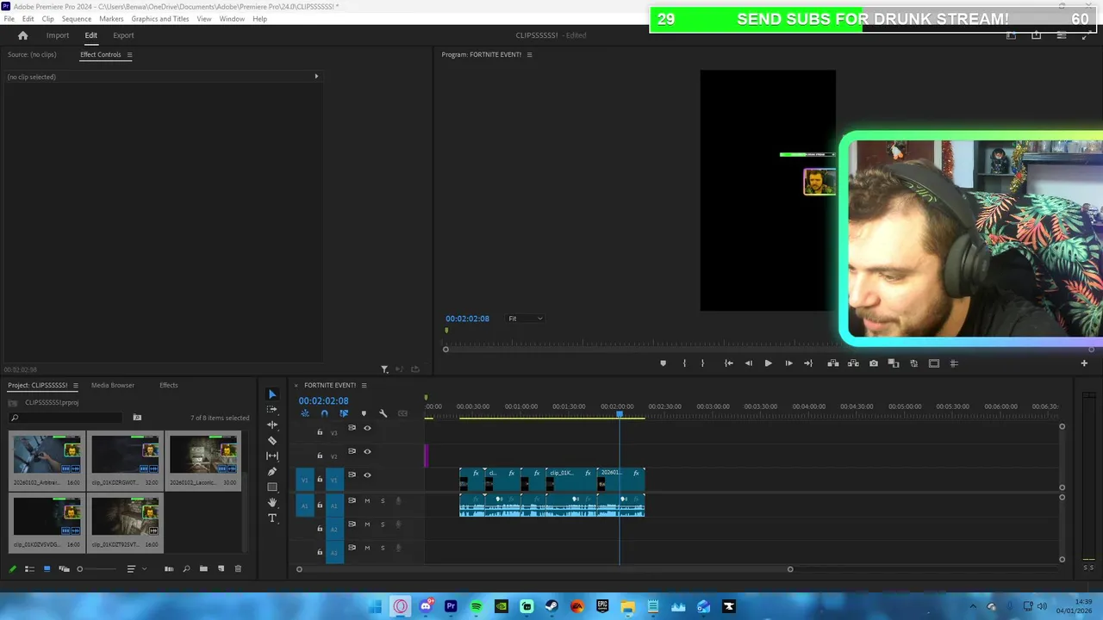The image size is (1103, 620).
Task: Open the Sequence menu
Action: click(77, 19)
